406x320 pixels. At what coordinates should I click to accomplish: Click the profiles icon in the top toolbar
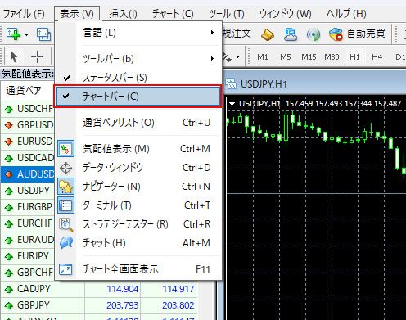click(x=43, y=34)
